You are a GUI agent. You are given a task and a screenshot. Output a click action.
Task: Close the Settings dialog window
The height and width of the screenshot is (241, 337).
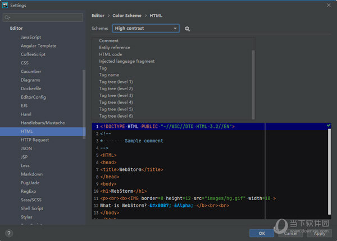[329, 5]
